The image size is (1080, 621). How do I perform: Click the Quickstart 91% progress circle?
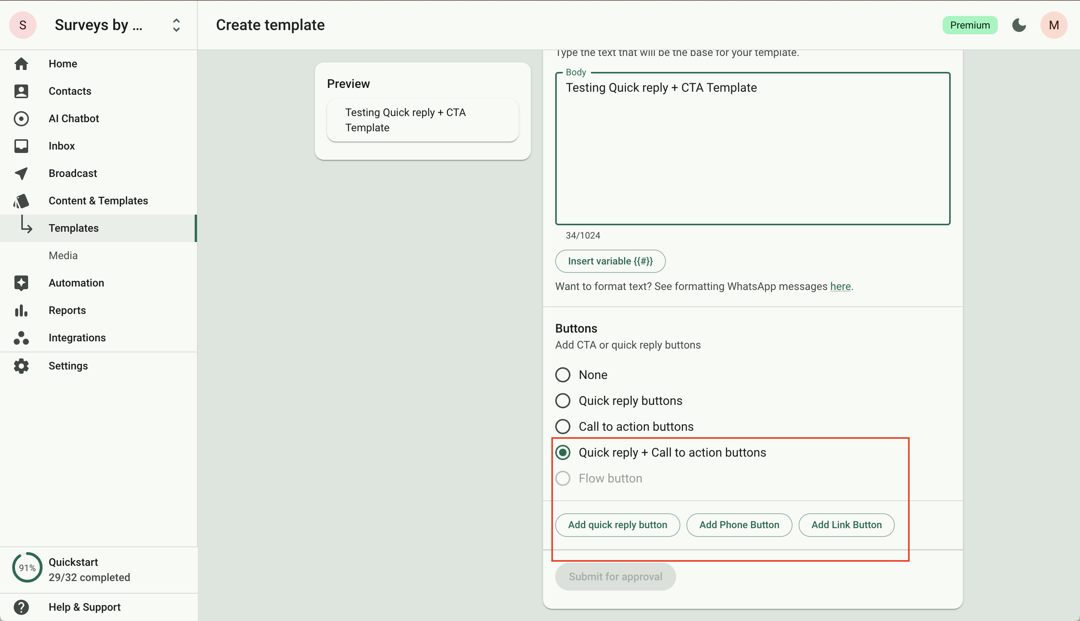pos(27,568)
